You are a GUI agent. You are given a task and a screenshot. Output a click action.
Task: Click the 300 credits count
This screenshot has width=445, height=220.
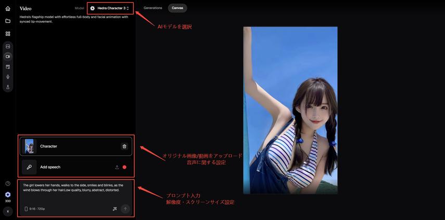(x=8, y=201)
